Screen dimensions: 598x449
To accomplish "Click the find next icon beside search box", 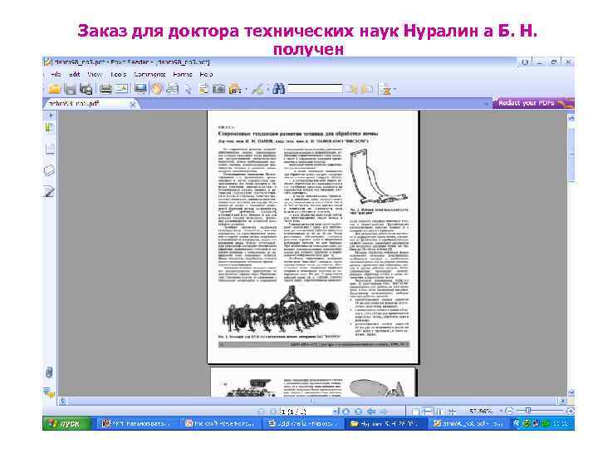I will pos(367,89).
